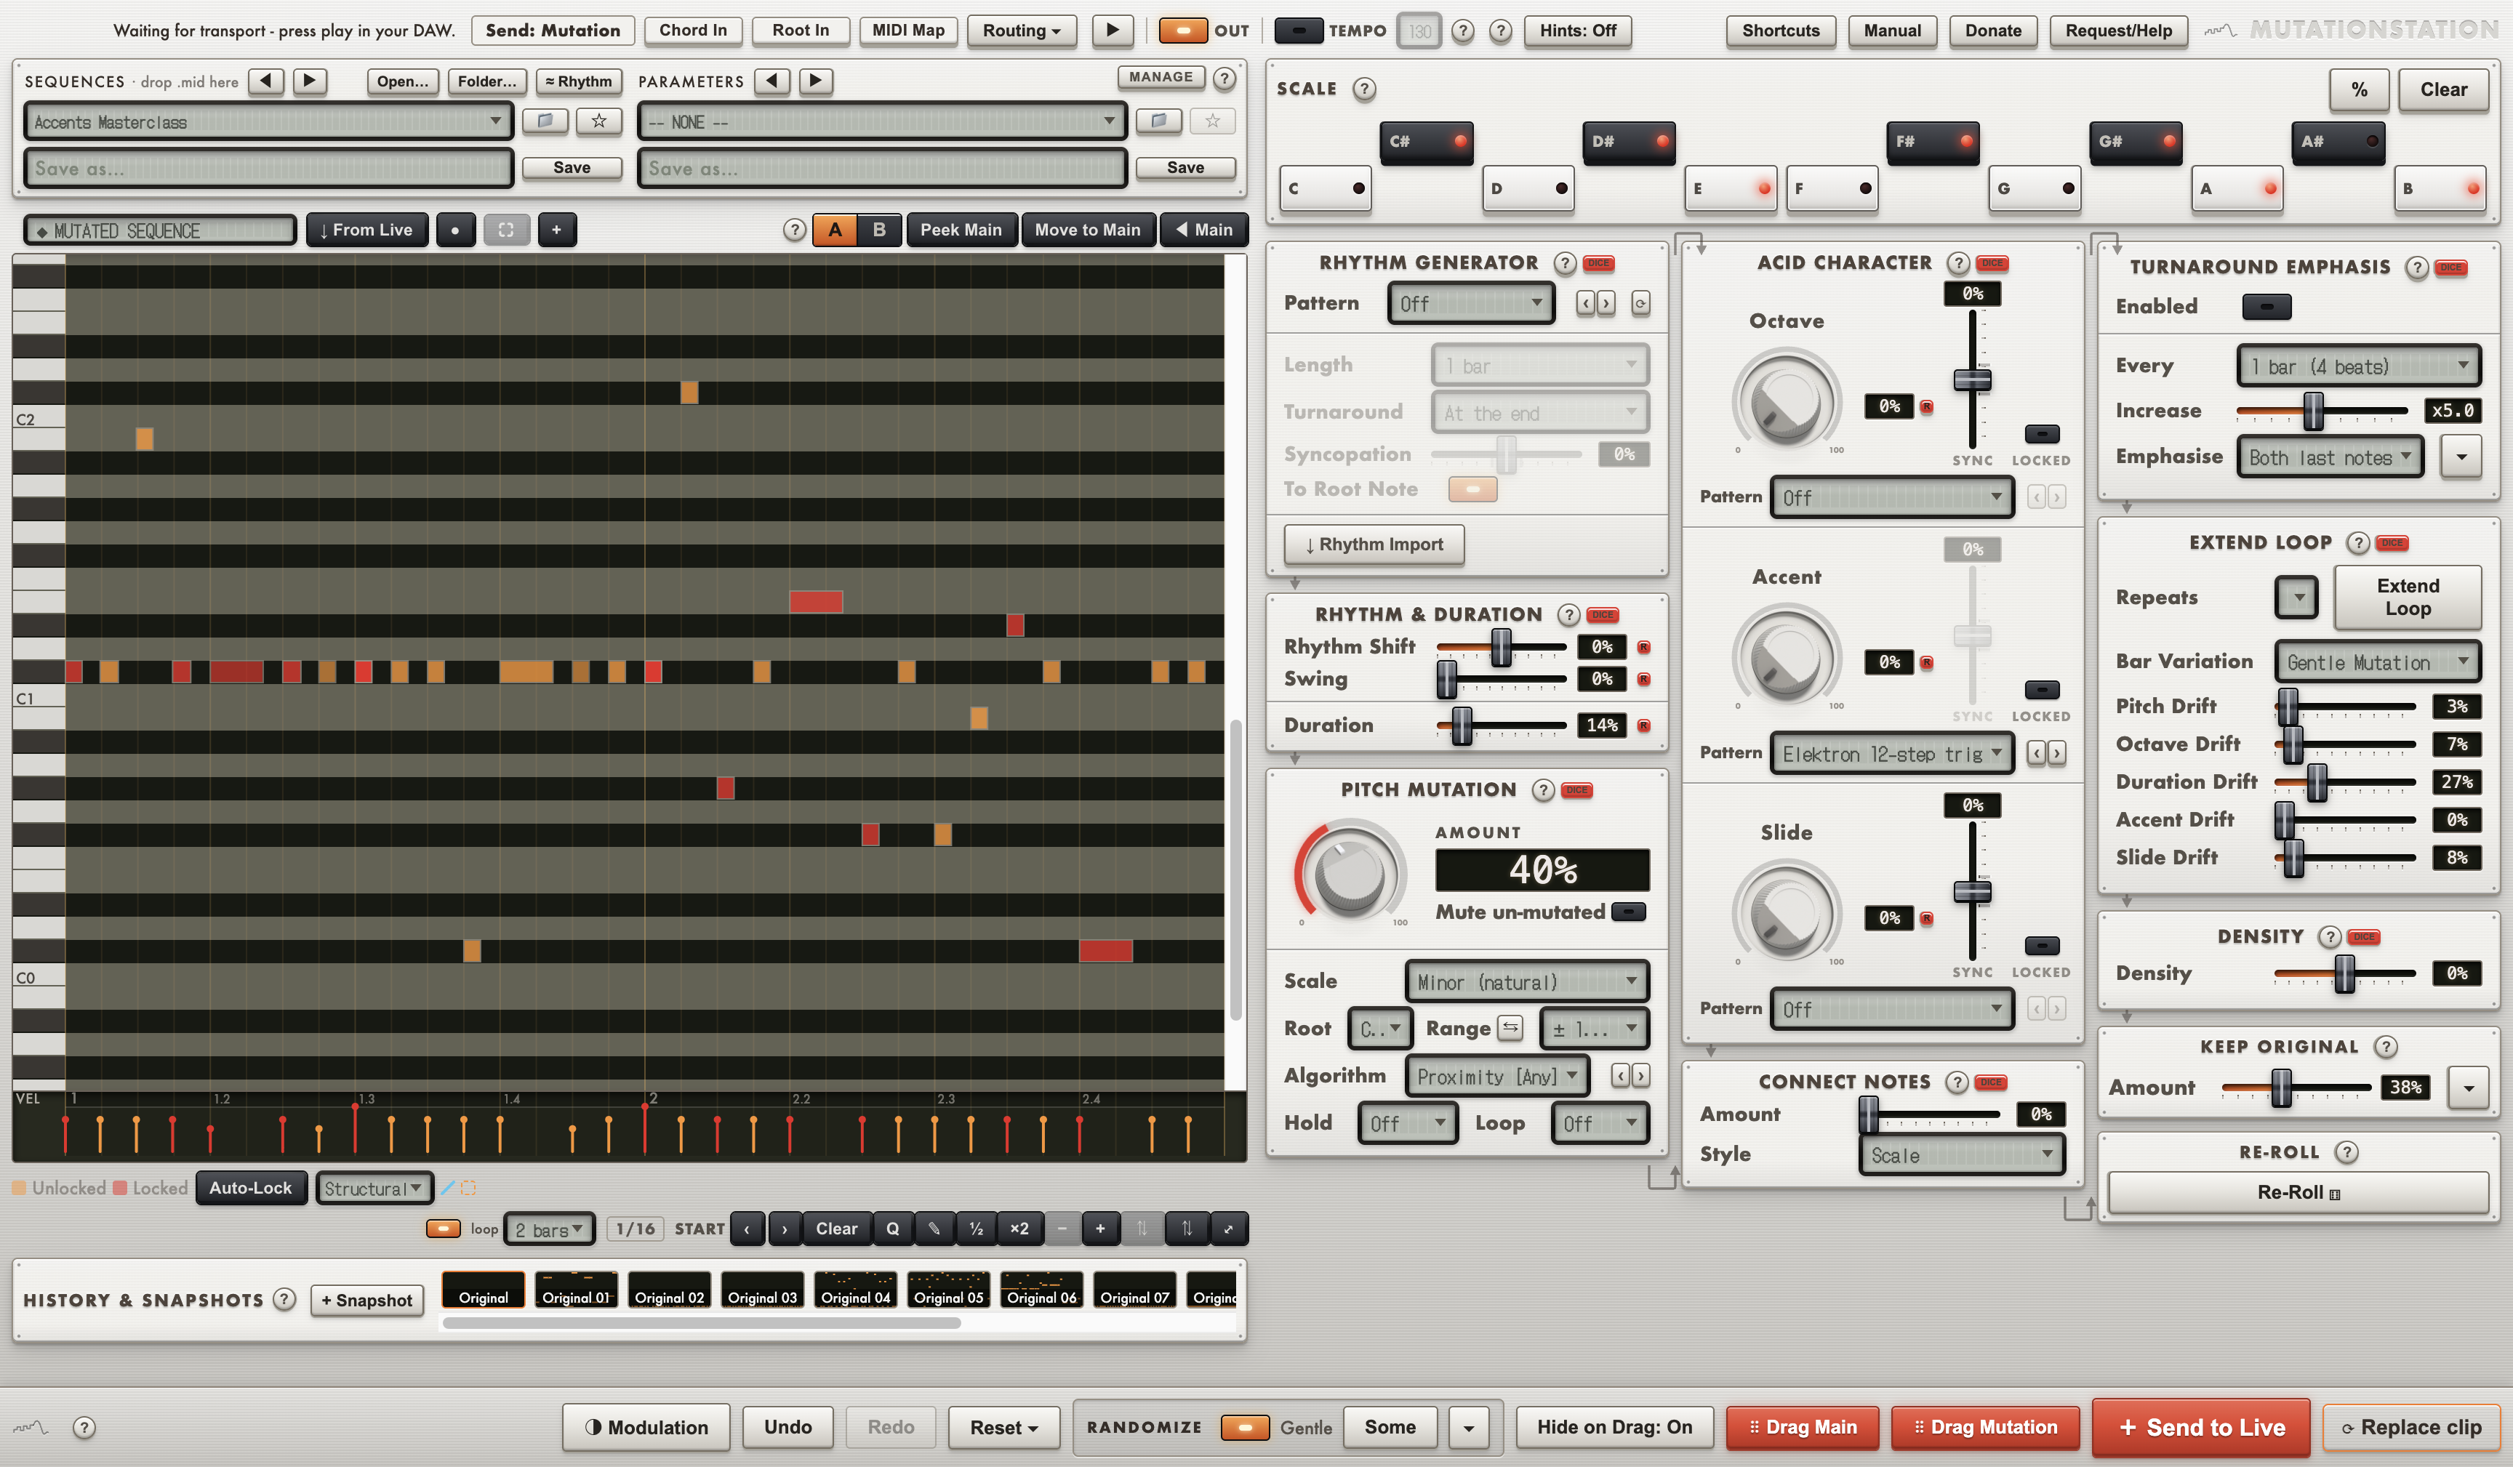Click the folder icon next to Accents Masterclass
Screen dimensions: 2513x1467
point(545,121)
